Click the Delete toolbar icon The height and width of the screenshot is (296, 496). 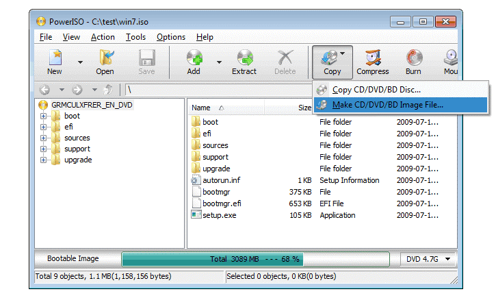tap(285, 62)
